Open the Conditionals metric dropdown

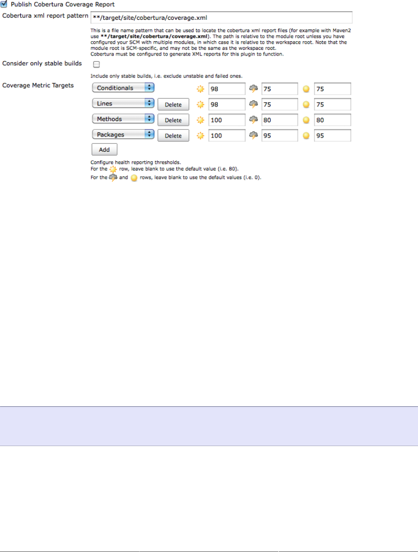(x=123, y=88)
